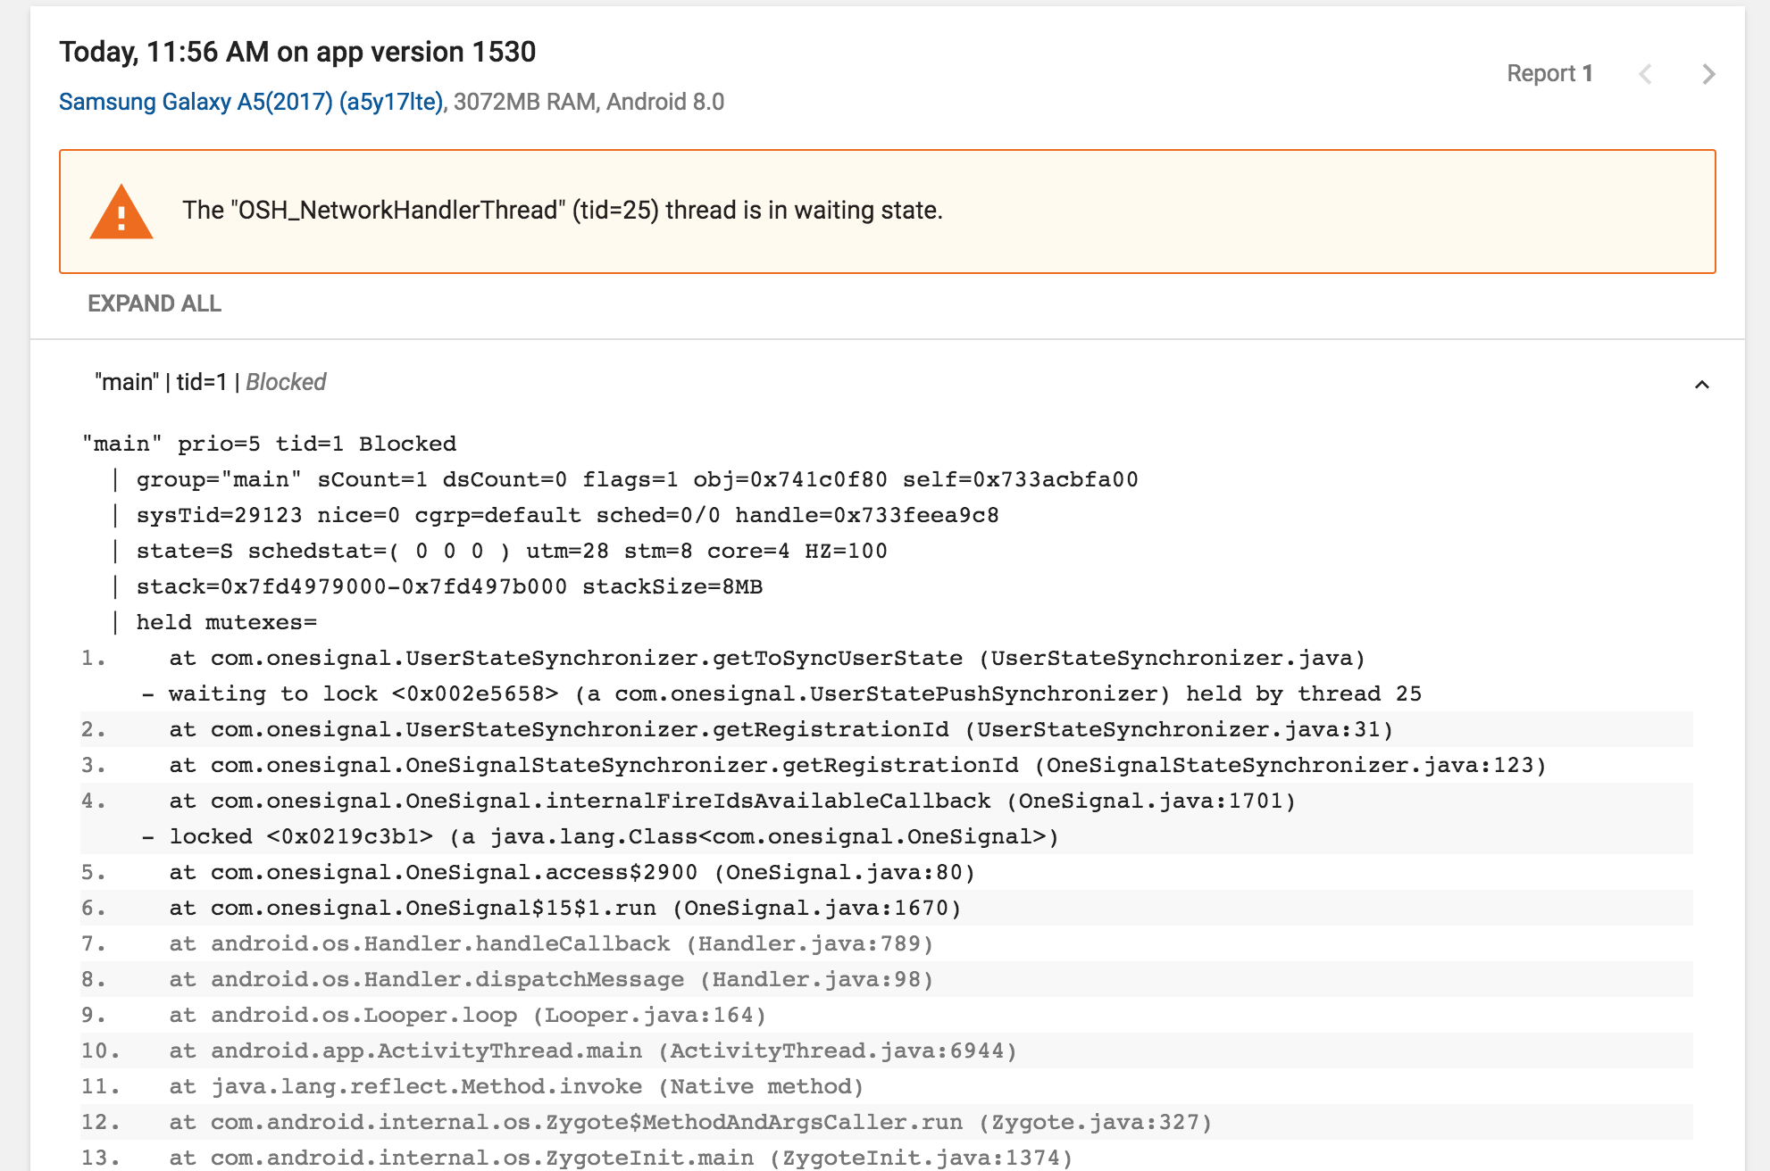The width and height of the screenshot is (1770, 1171).
Task: Click the OSH_NetworkHandlerThread waiting state message
Action: (x=563, y=211)
